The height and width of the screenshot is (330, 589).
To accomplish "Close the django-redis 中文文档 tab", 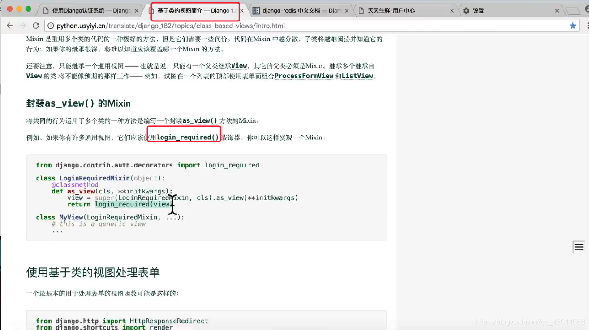I will click(347, 11).
